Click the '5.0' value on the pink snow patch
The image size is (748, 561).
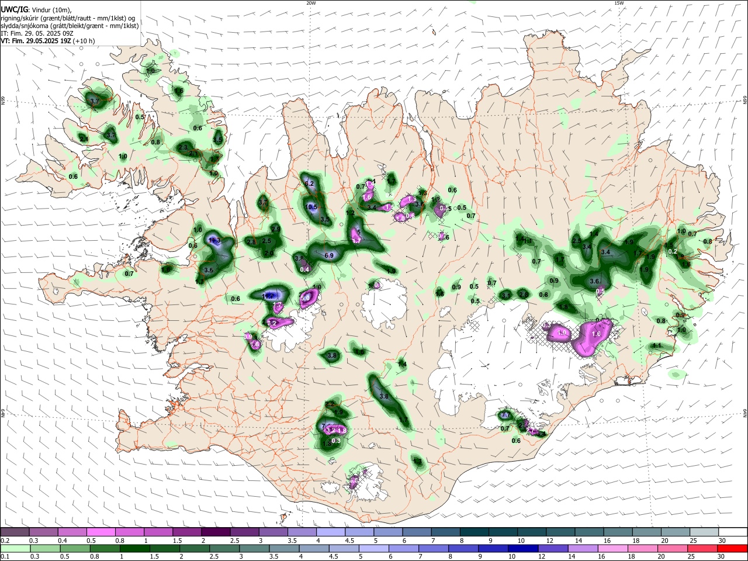pos(305,298)
